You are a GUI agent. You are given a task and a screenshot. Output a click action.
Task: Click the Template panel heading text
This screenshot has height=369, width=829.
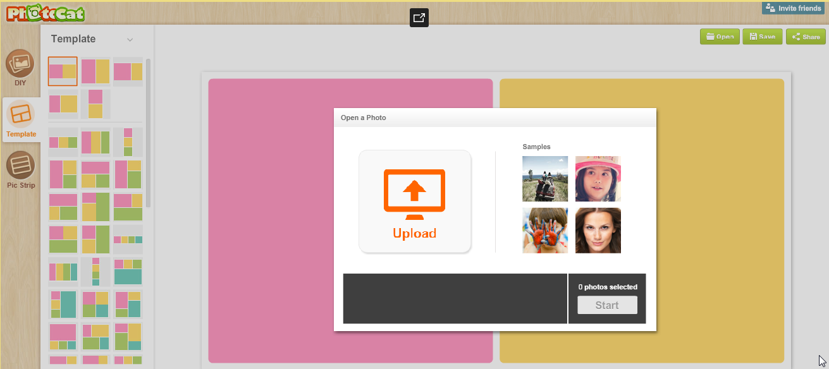pyautogui.click(x=73, y=39)
